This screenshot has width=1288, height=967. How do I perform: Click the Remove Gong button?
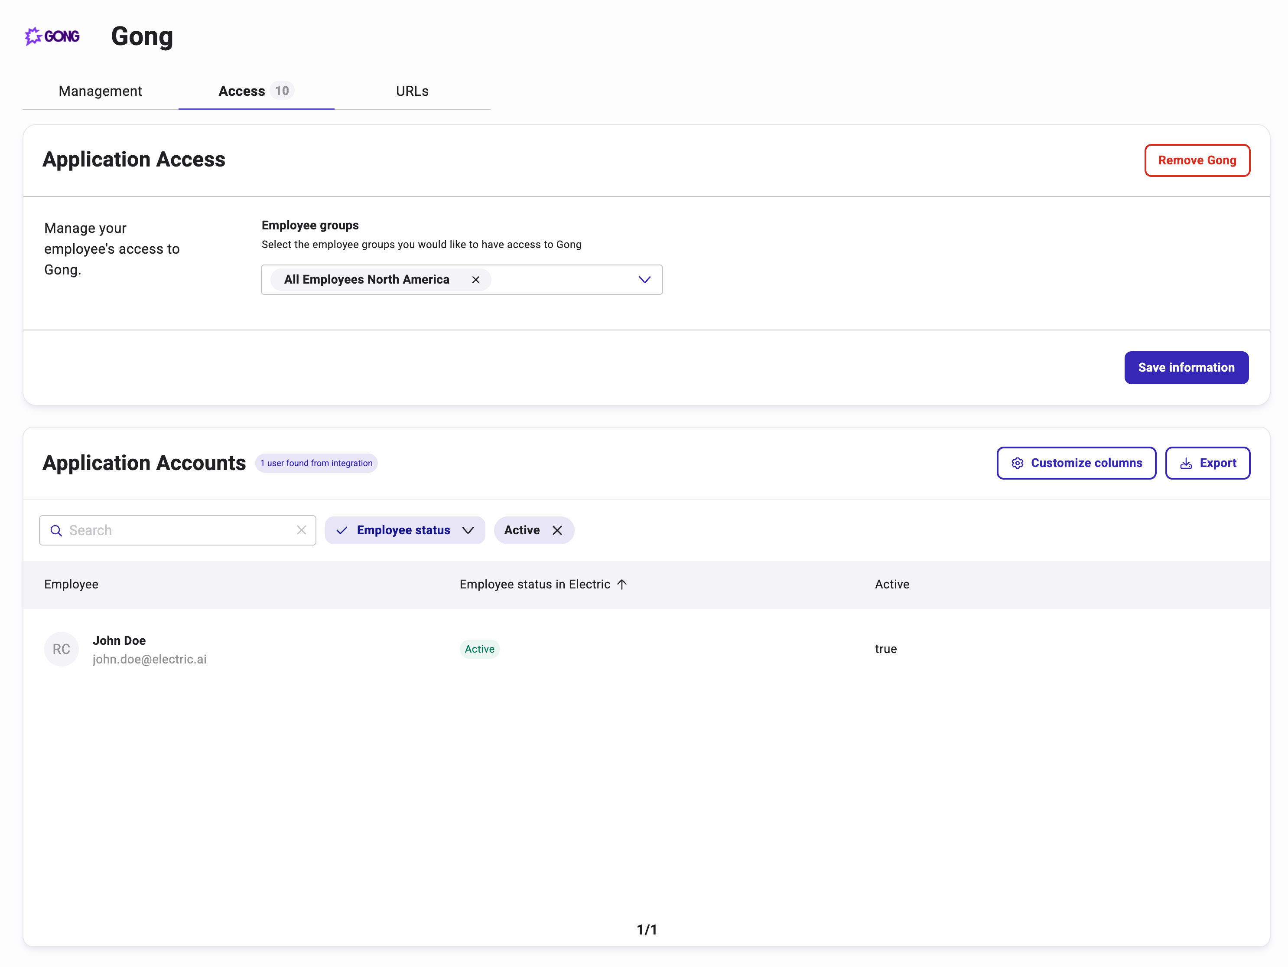click(1197, 160)
